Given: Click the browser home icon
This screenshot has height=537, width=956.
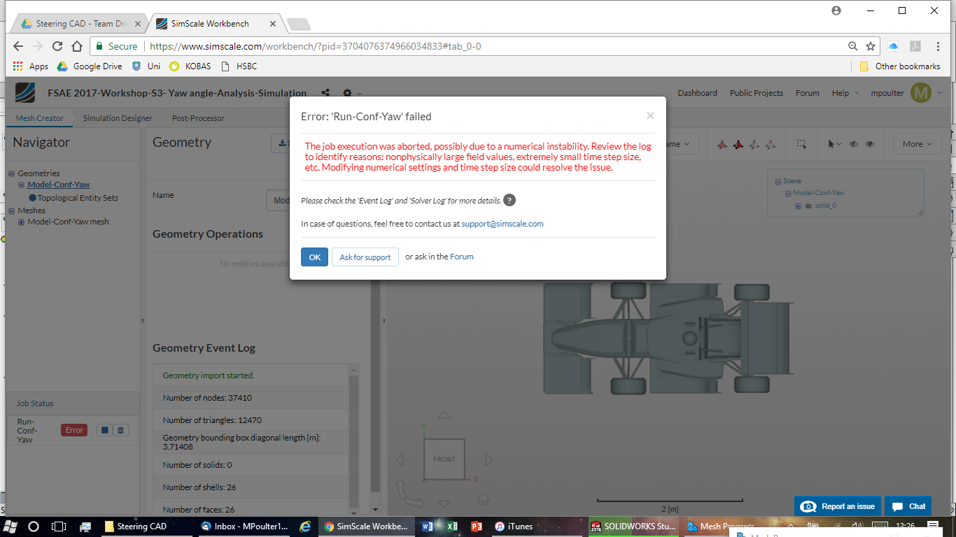Looking at the screenshot, I should pos(77,46).
